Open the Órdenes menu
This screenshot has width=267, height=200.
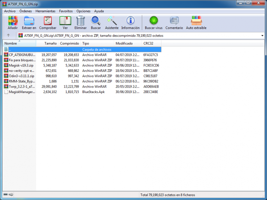coord(26,11)
